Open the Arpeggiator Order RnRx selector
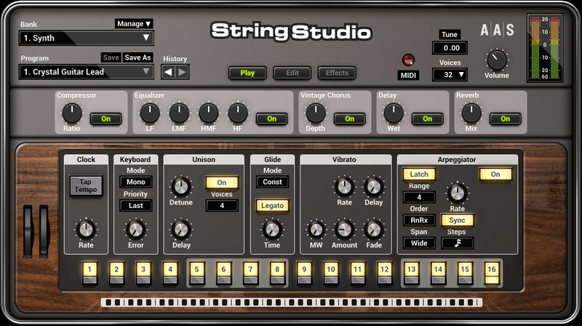This screenshot has height=326, width=582. pyautogui.click(x=419, y=220)
